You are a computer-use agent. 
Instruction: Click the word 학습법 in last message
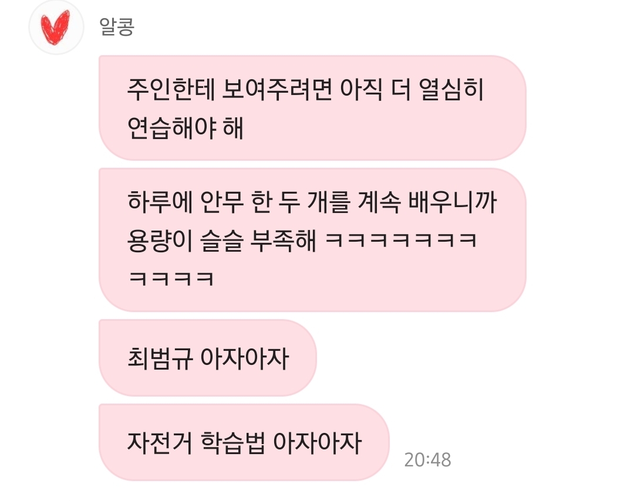coord(233,442)
